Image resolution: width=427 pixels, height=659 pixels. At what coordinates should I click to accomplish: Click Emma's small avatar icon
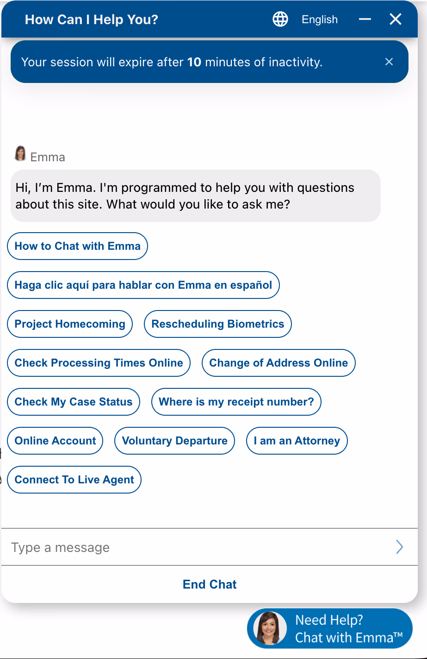click(20, 154)
